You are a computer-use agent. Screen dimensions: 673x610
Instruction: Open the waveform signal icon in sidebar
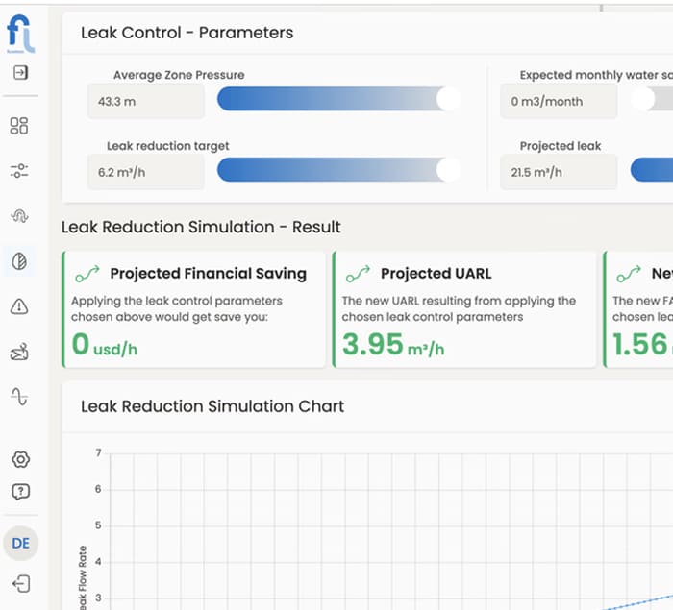click(19, 397)
